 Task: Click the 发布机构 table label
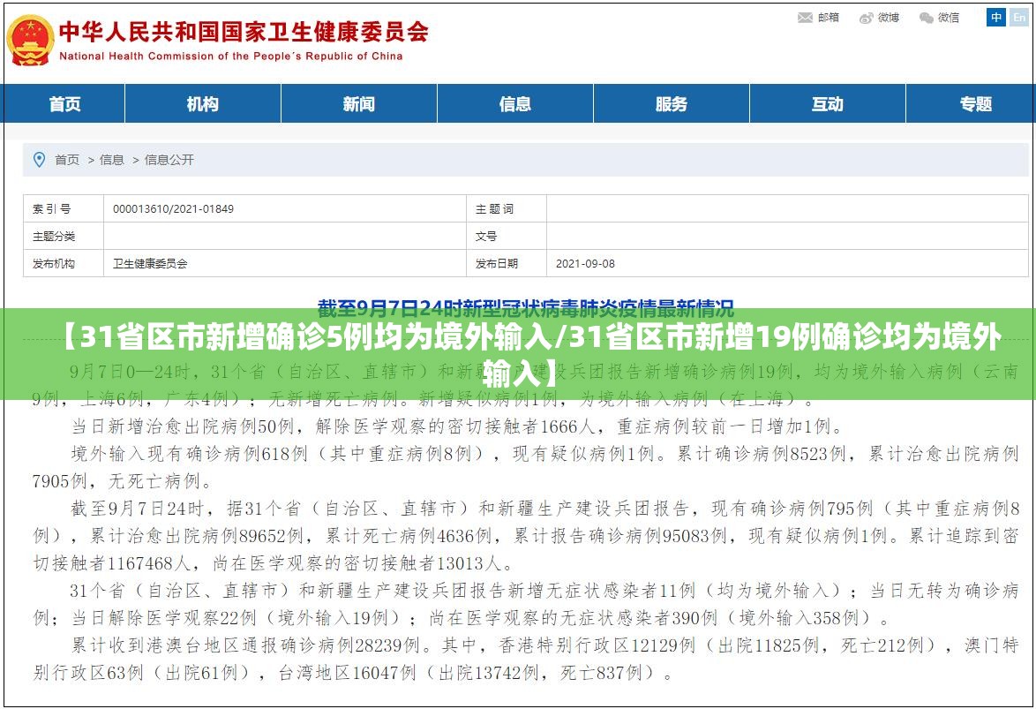click(54, 263)
